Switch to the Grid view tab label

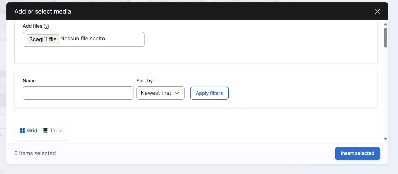pyautogui.click(x=32, y=130)
